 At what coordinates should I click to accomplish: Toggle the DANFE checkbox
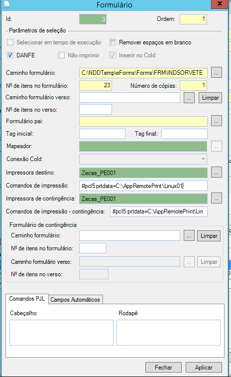[10, 55]
